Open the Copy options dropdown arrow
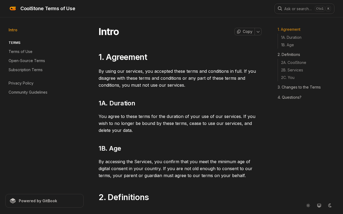Viewport: 343px width, 214px height. [258, 32]
